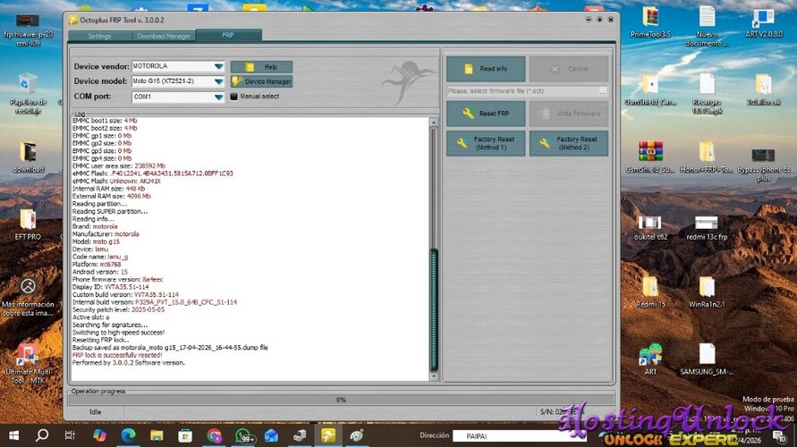Viewport: 797px width, 447px height.
Task: Click the 'Platform: mt6768' log line
Action: [97, 264]
